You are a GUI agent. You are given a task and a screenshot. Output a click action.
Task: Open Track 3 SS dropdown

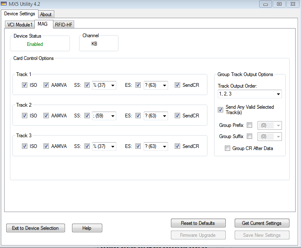coord(104,146)
